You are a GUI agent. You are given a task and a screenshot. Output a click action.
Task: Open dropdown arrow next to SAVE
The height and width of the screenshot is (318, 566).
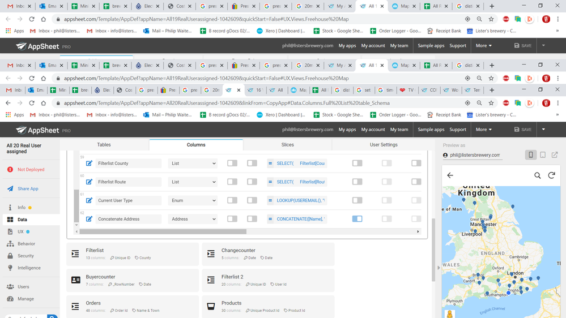(x=543, y=130)
